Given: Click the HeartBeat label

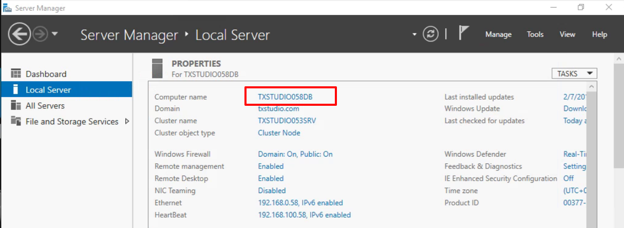Looking at the screenshot, I should pos(170,215).
